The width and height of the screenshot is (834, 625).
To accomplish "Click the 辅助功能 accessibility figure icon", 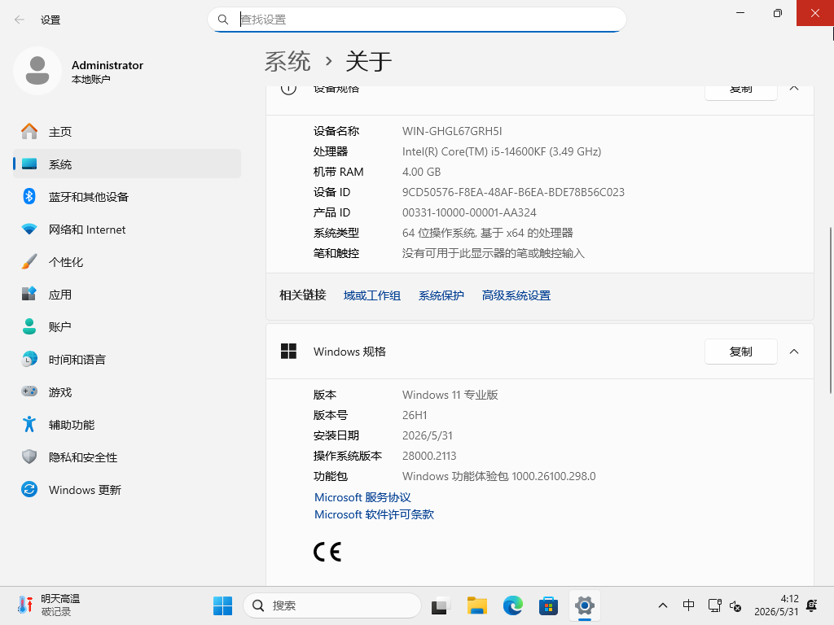I will tap(29, 424).
